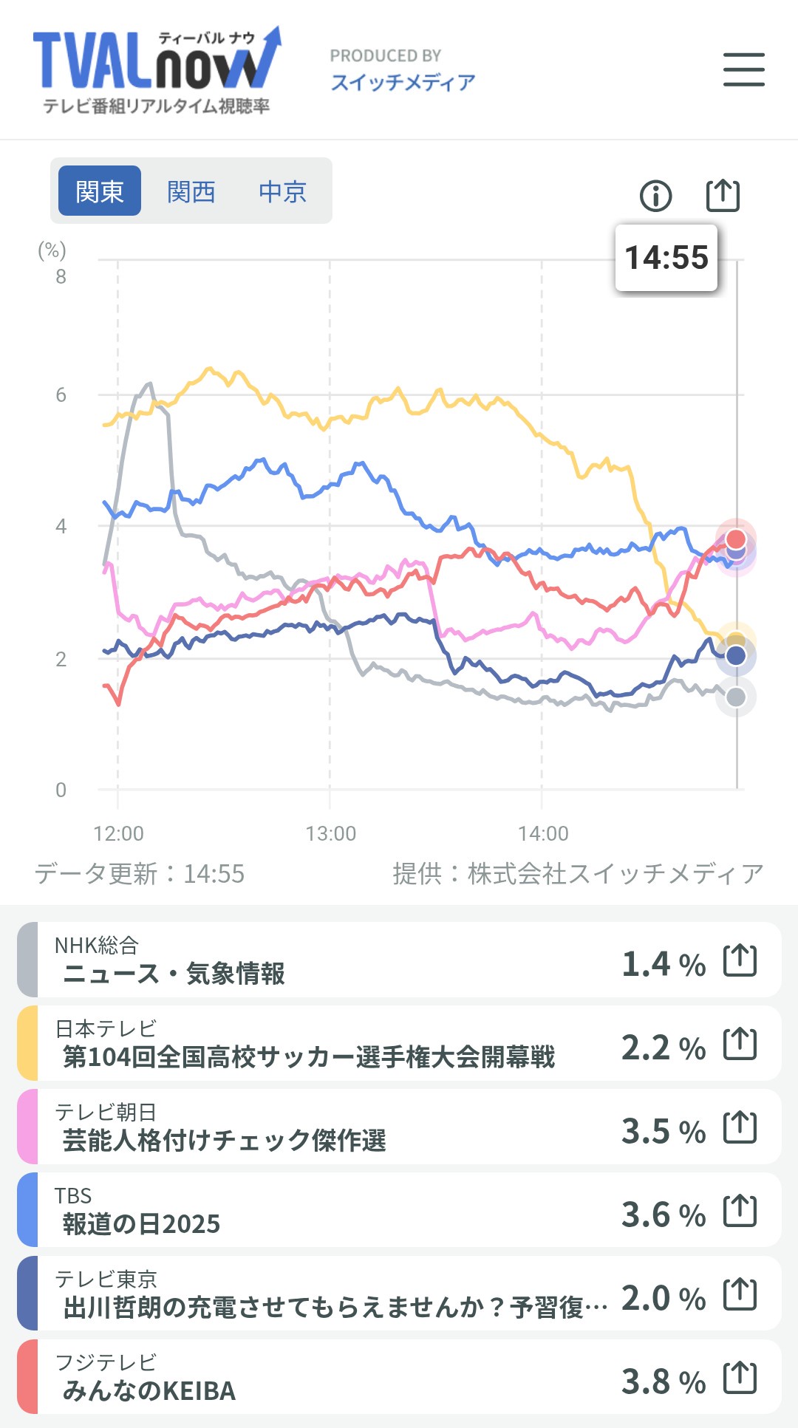Switch to the 関西 region tab
Screen dimensions: 798x1428
(x=191, y=191)
